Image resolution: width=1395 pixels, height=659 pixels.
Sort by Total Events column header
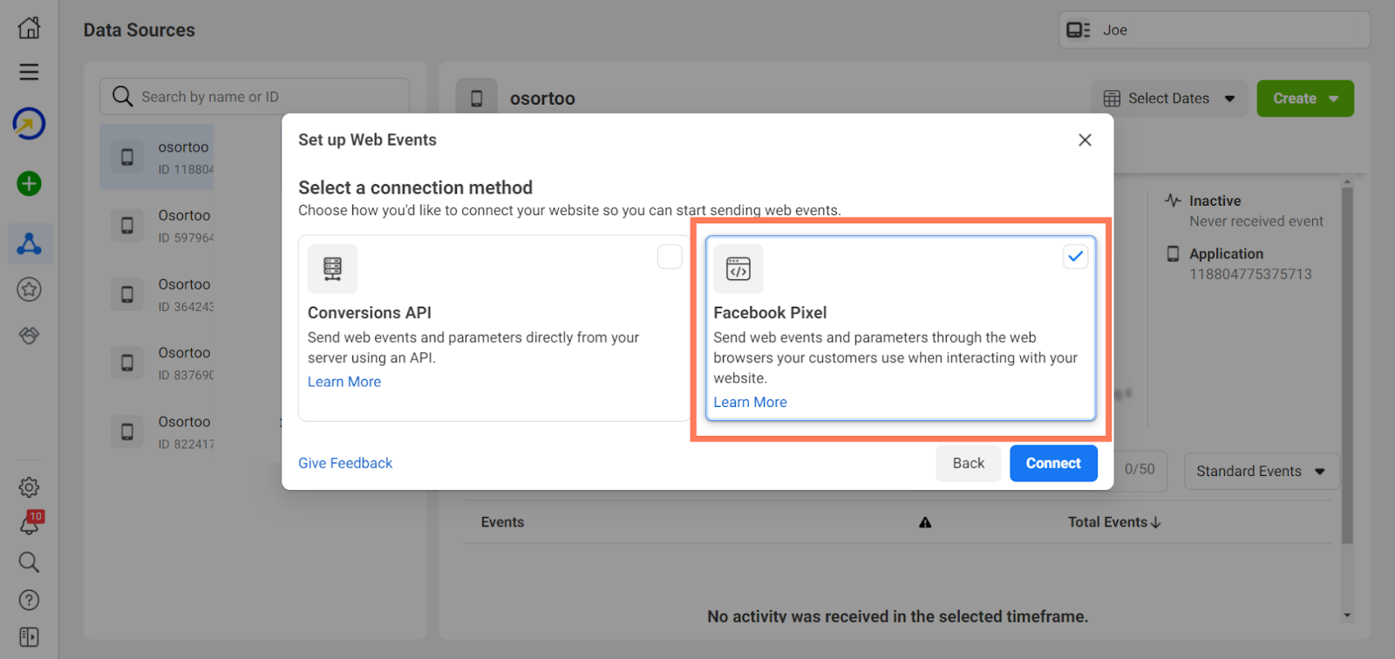tap(1113, 522)
